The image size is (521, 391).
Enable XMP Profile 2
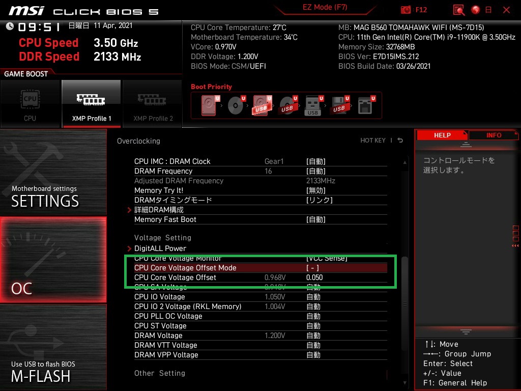coord(153,104)
